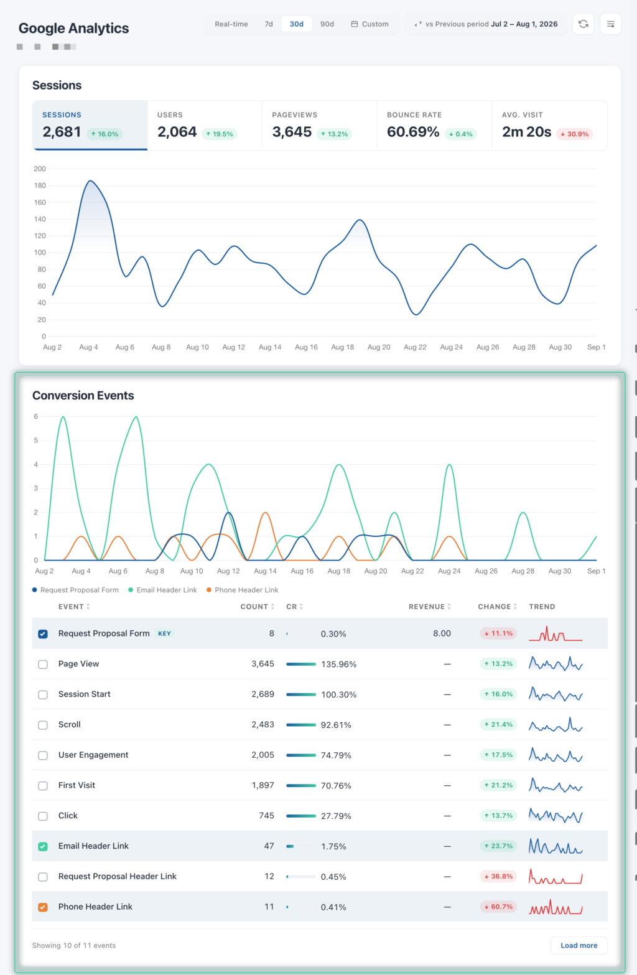Open the hamburger menu icon
This screenshot has height=975, width=637.
pos(611,24)
